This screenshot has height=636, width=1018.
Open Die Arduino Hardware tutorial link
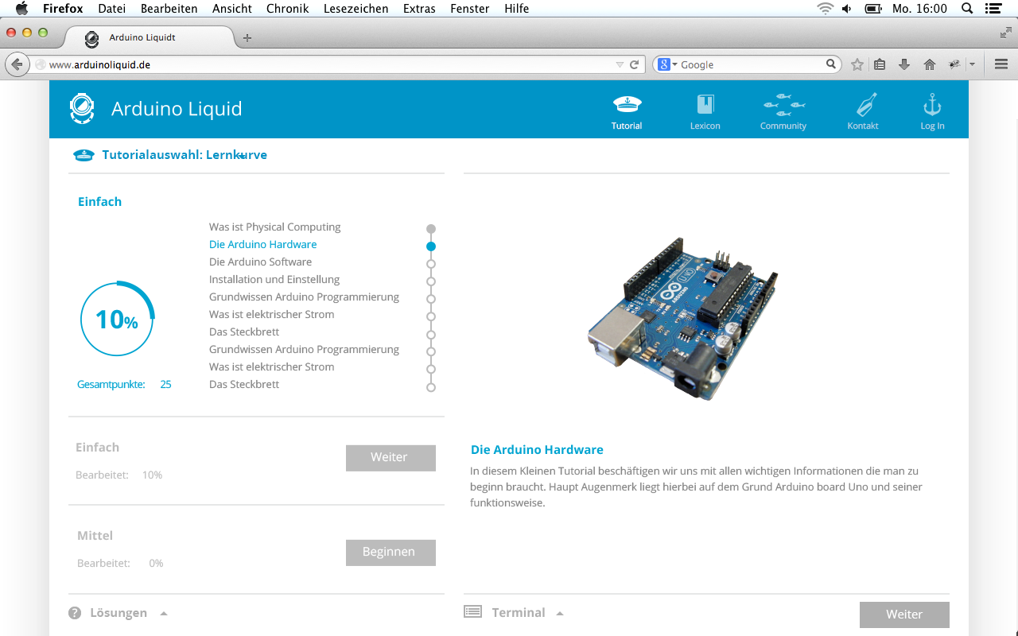[263, 244]
